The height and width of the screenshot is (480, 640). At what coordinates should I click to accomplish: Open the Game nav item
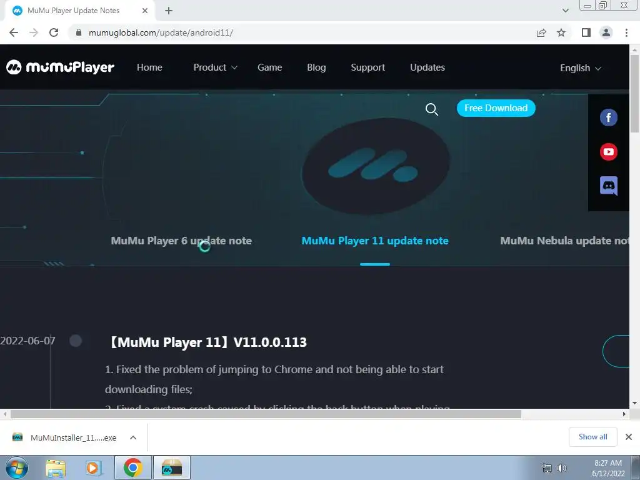(270, 67)
